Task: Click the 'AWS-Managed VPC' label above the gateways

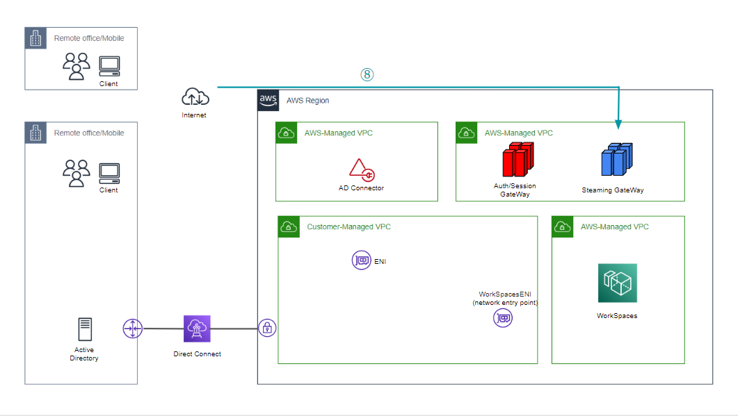Action: 519,133
